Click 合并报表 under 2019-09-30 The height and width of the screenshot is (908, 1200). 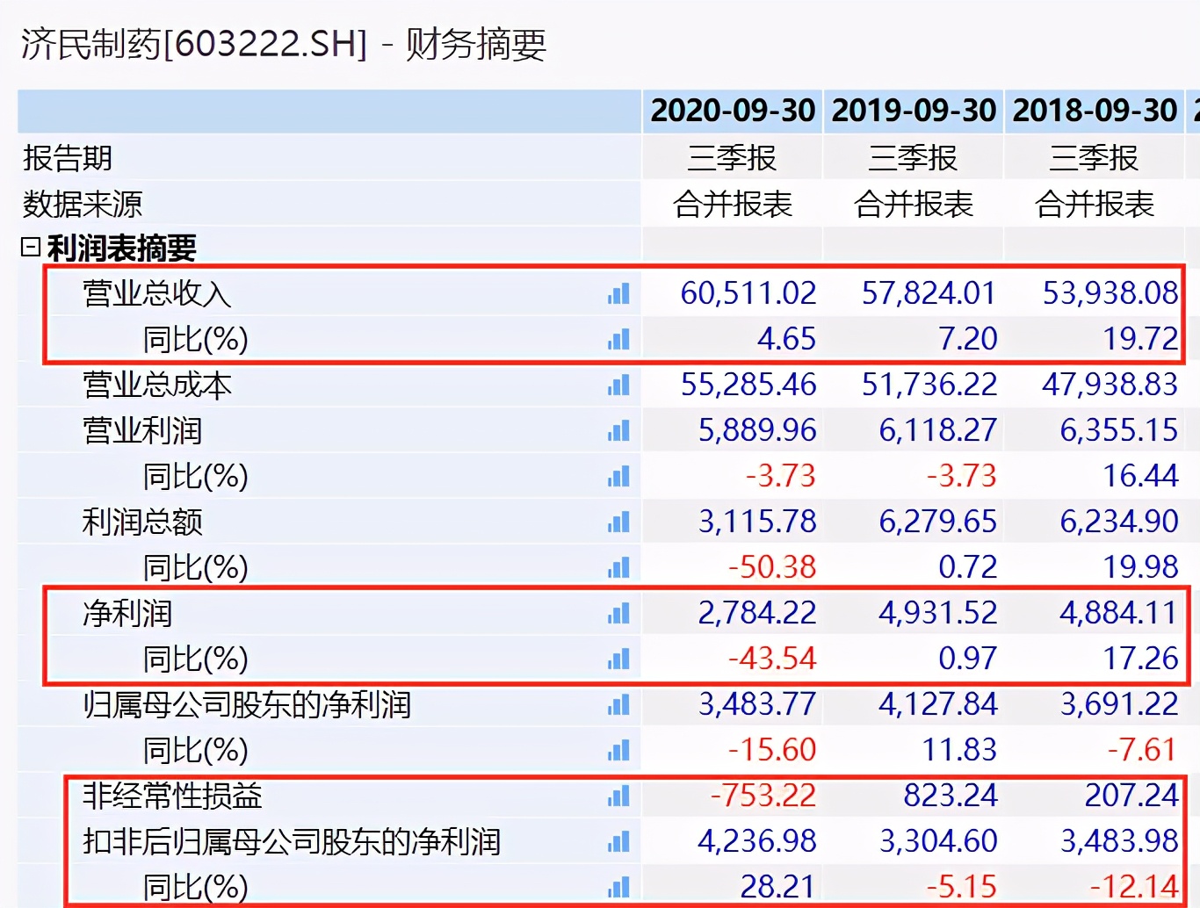(914, 204)
